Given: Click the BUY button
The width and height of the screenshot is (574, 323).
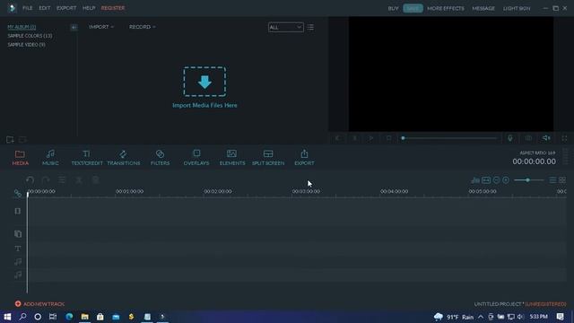Looking at the screenshot, I should (393, 8).
